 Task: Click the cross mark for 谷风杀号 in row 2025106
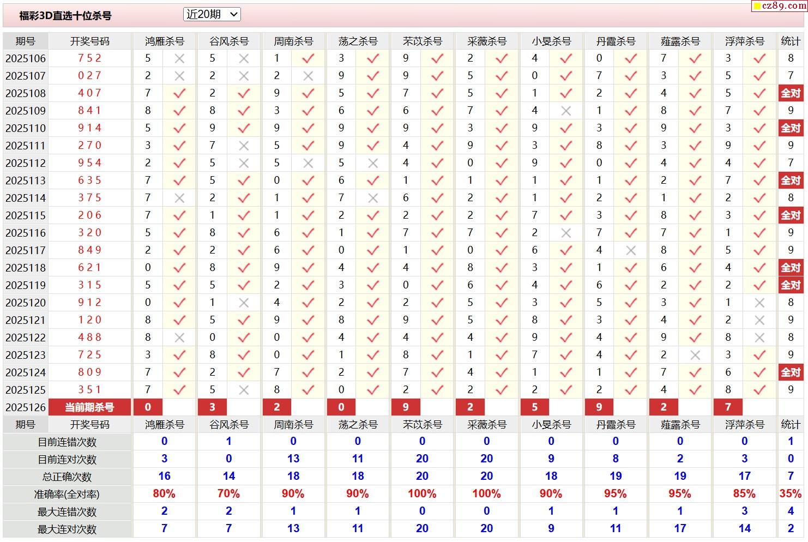click(244, 58)
